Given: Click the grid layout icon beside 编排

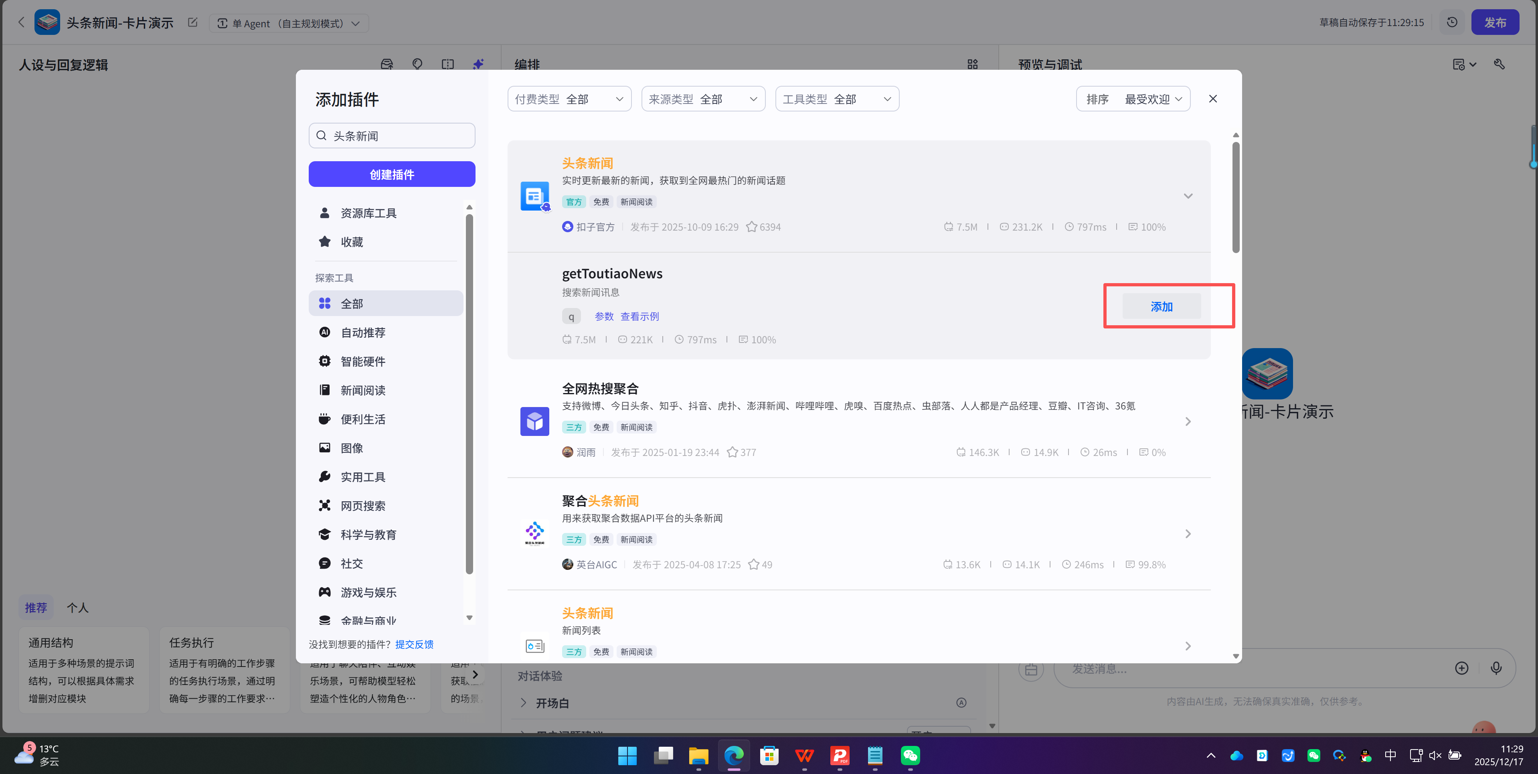Looking at the screenshot, I should click(x=972, y=64).
